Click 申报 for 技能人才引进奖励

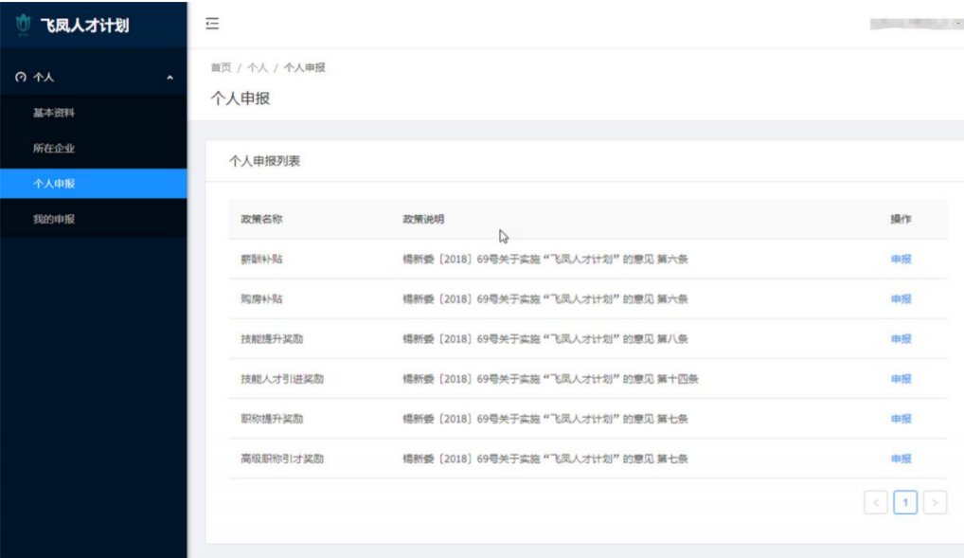[901, 379]
